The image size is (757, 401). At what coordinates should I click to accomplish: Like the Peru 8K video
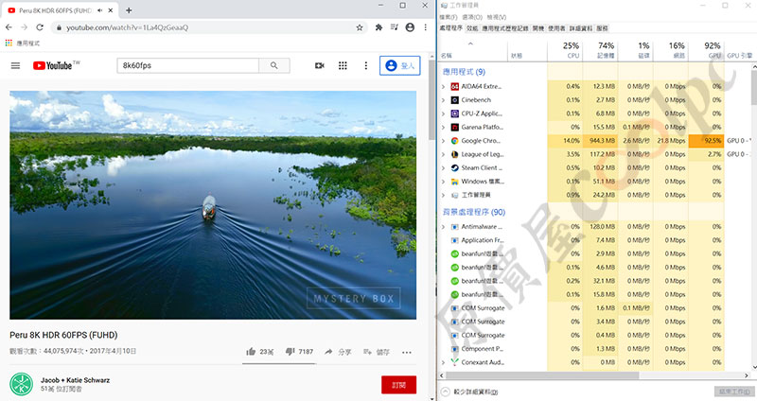pyautogui.click(x=259, y=352)
